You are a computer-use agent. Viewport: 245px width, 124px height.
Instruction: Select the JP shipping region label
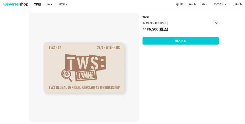[181, 4]
